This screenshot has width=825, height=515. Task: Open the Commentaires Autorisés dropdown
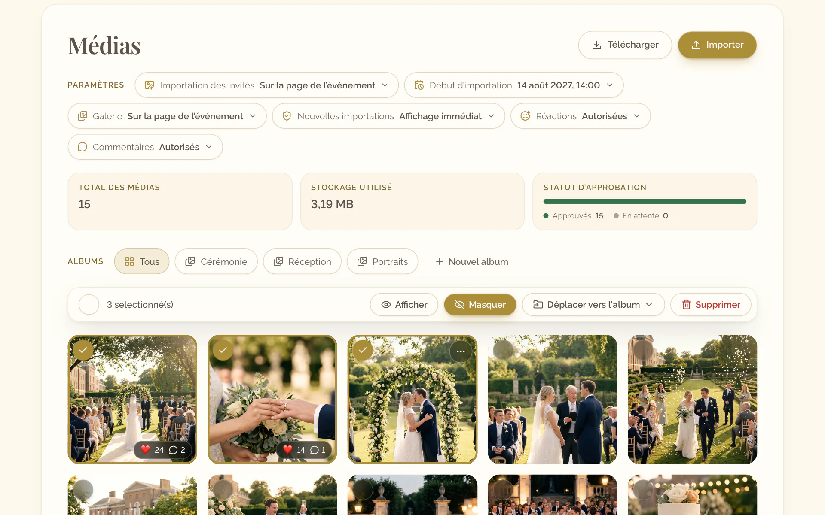(x=145, y=147)
